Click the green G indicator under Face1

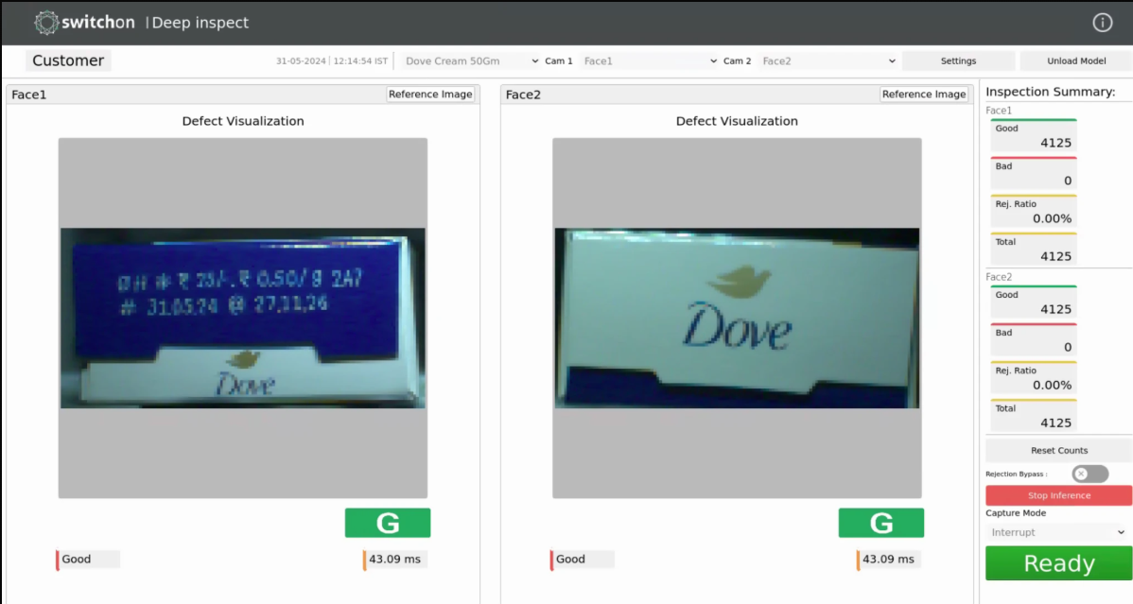pyautogui.click(x=388, y=523)
